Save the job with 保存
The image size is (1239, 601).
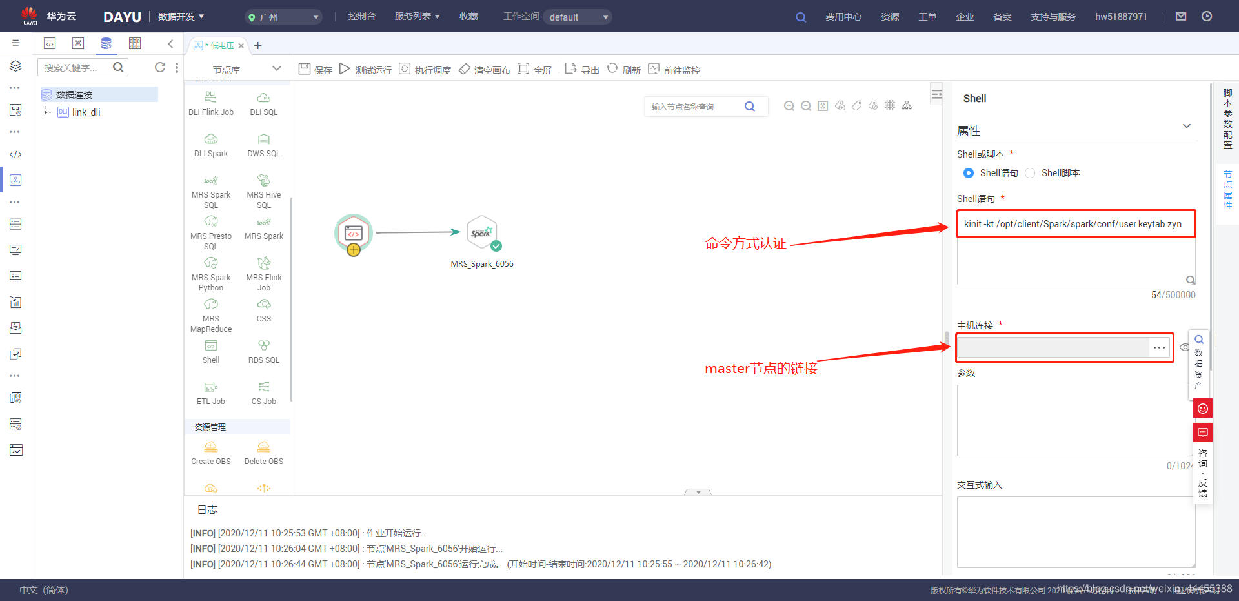(x=316, y=69)
